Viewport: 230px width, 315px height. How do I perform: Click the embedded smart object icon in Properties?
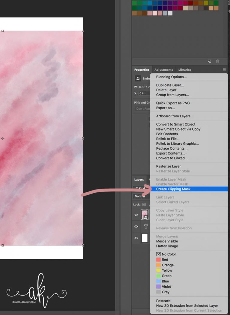138,78
